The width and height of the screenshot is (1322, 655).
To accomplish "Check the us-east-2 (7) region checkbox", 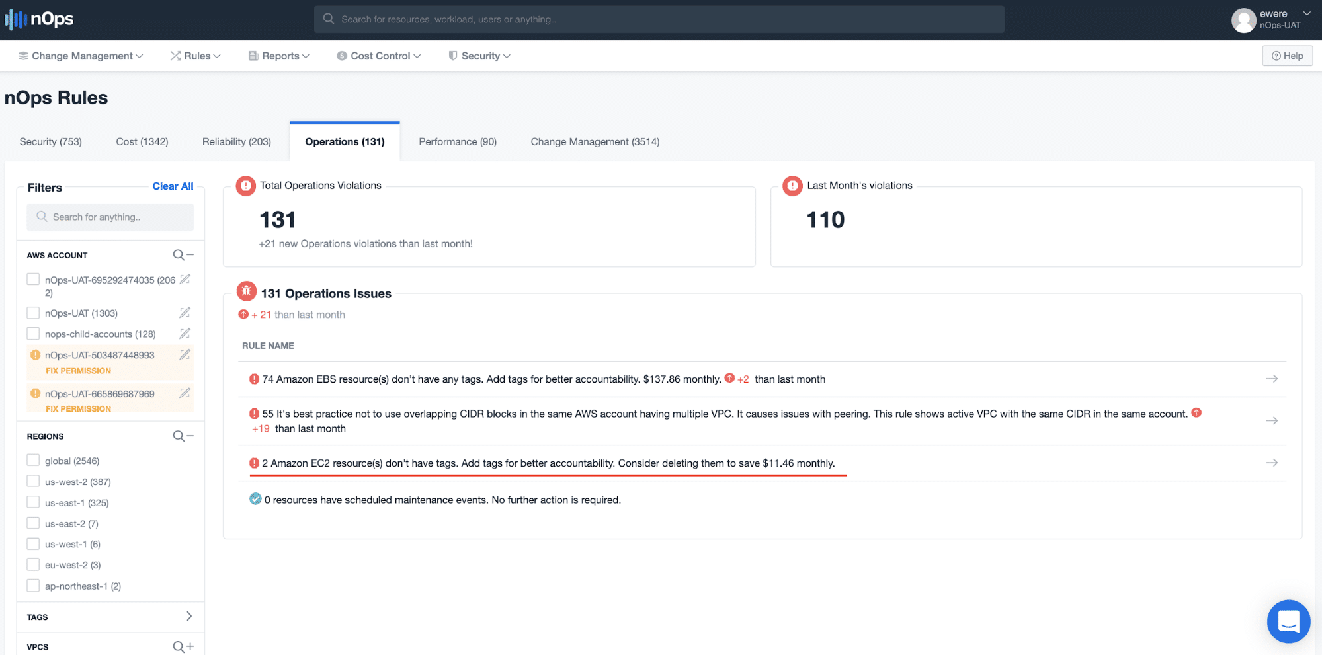I will click(33, 523).
